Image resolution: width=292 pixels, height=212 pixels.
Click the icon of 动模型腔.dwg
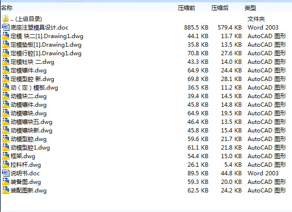point(6,139)
